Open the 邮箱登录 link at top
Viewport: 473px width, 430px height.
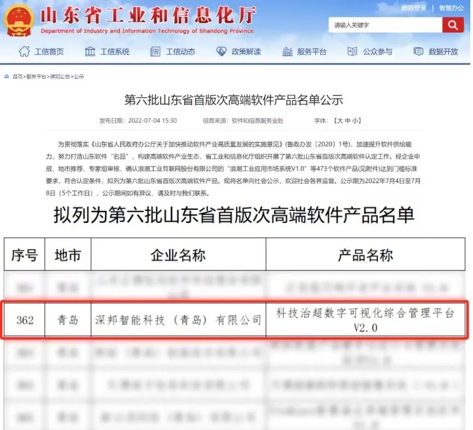pyautogui.click(x=413, y=8)
